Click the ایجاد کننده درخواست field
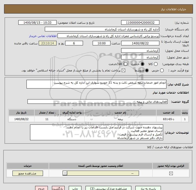This screenshot has height=190, width=196. tap(108, 36)
